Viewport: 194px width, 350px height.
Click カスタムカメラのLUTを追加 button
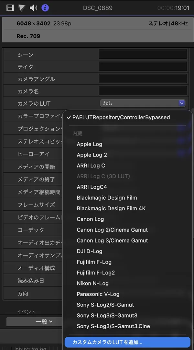126,342
